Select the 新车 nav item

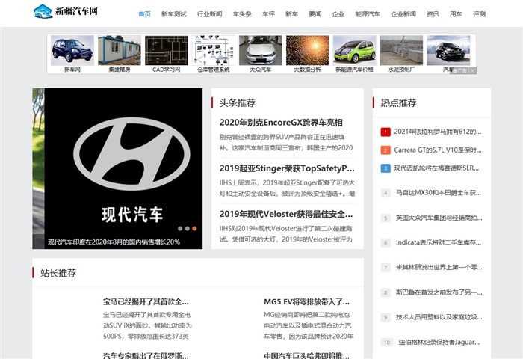point(291,14)
